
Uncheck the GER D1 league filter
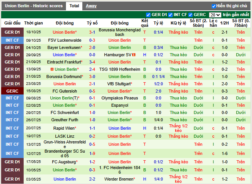[148, 15]
